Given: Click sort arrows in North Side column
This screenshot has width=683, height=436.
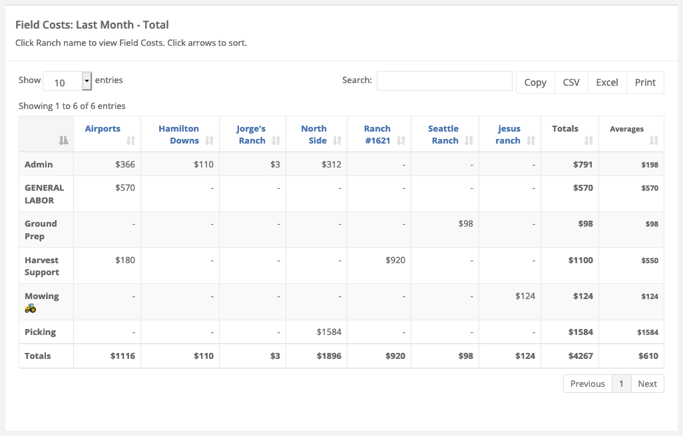Looking at the screenshot, I should [x=337, y=140].
